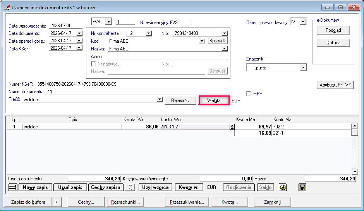Click the > arrow next to Zapisz do bufora

click(57, 202)
